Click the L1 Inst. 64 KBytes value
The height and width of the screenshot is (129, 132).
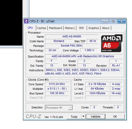click(97, 89)
